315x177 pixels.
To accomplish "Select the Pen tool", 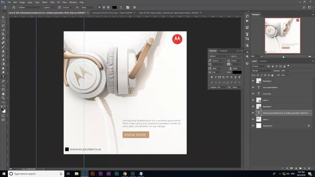I will coord(3,81).
